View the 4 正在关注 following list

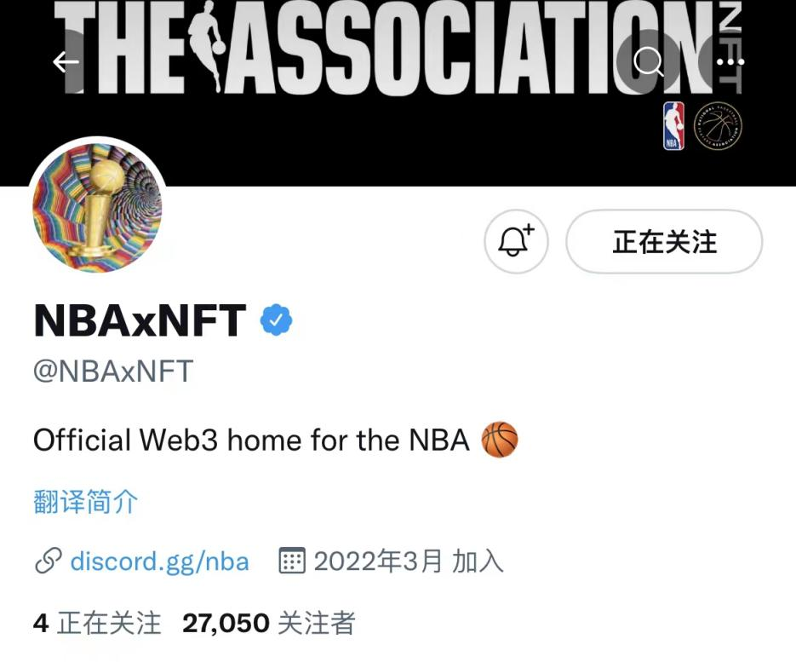coord(97,624)
